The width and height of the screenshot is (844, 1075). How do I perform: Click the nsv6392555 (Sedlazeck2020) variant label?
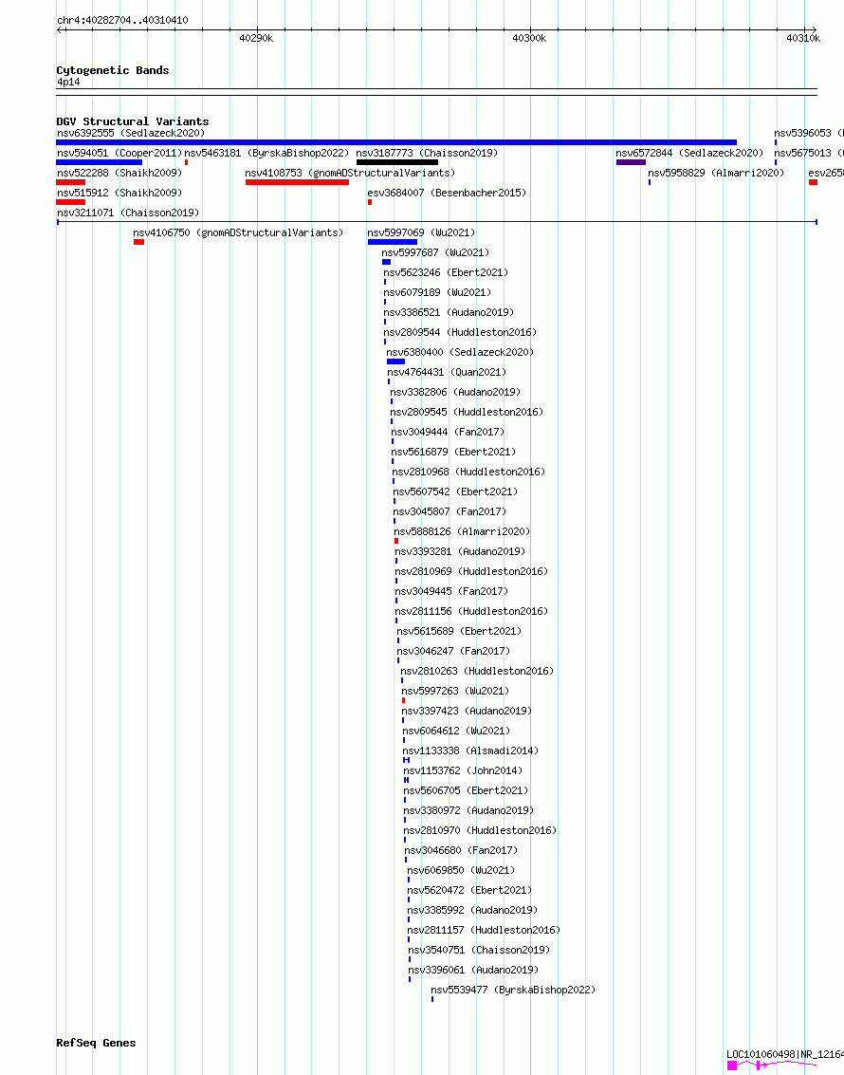click(x=131, y=133)
